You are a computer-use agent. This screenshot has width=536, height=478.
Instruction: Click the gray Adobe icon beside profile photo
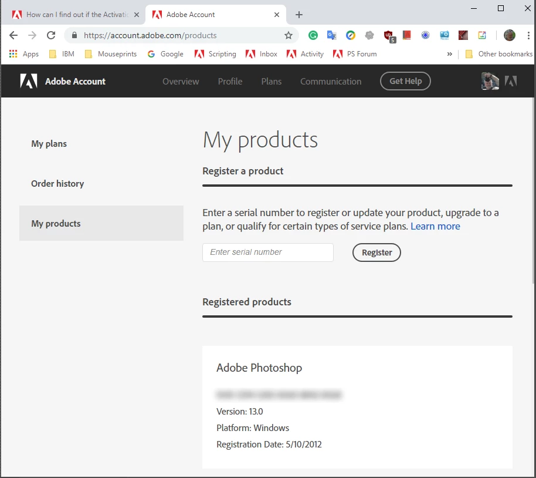tap(511, 81)
